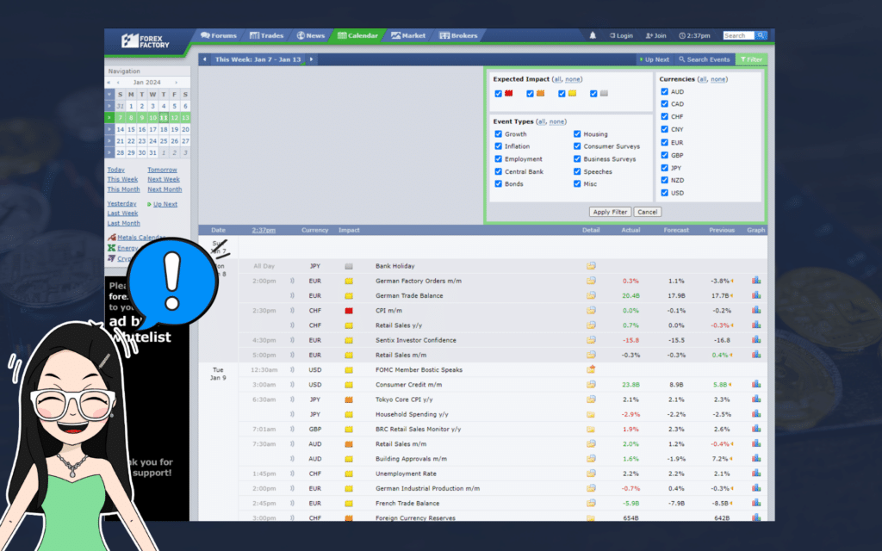The height and width of the screenshot is (551, 882).
Task: Open detail folder for Bank Holiday
Action: click(591, 266)
